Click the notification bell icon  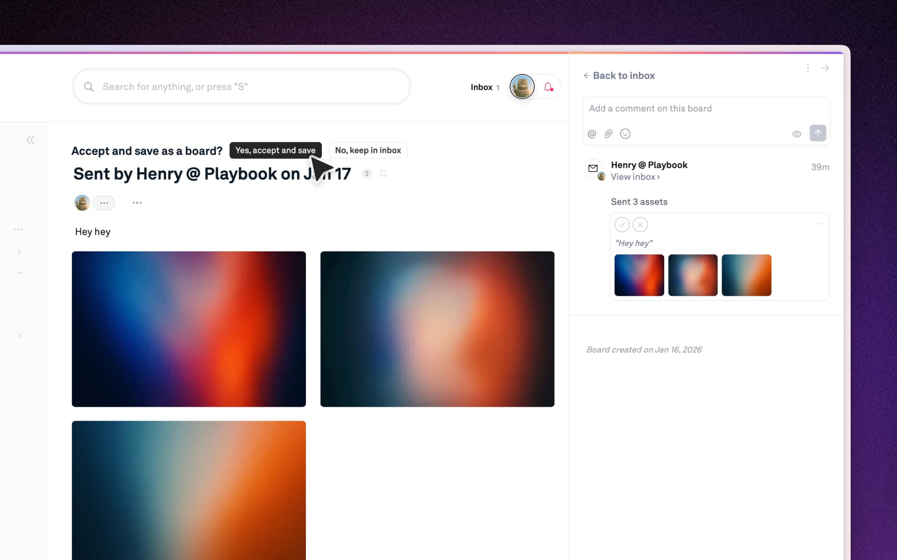click(x=548, y=87)
